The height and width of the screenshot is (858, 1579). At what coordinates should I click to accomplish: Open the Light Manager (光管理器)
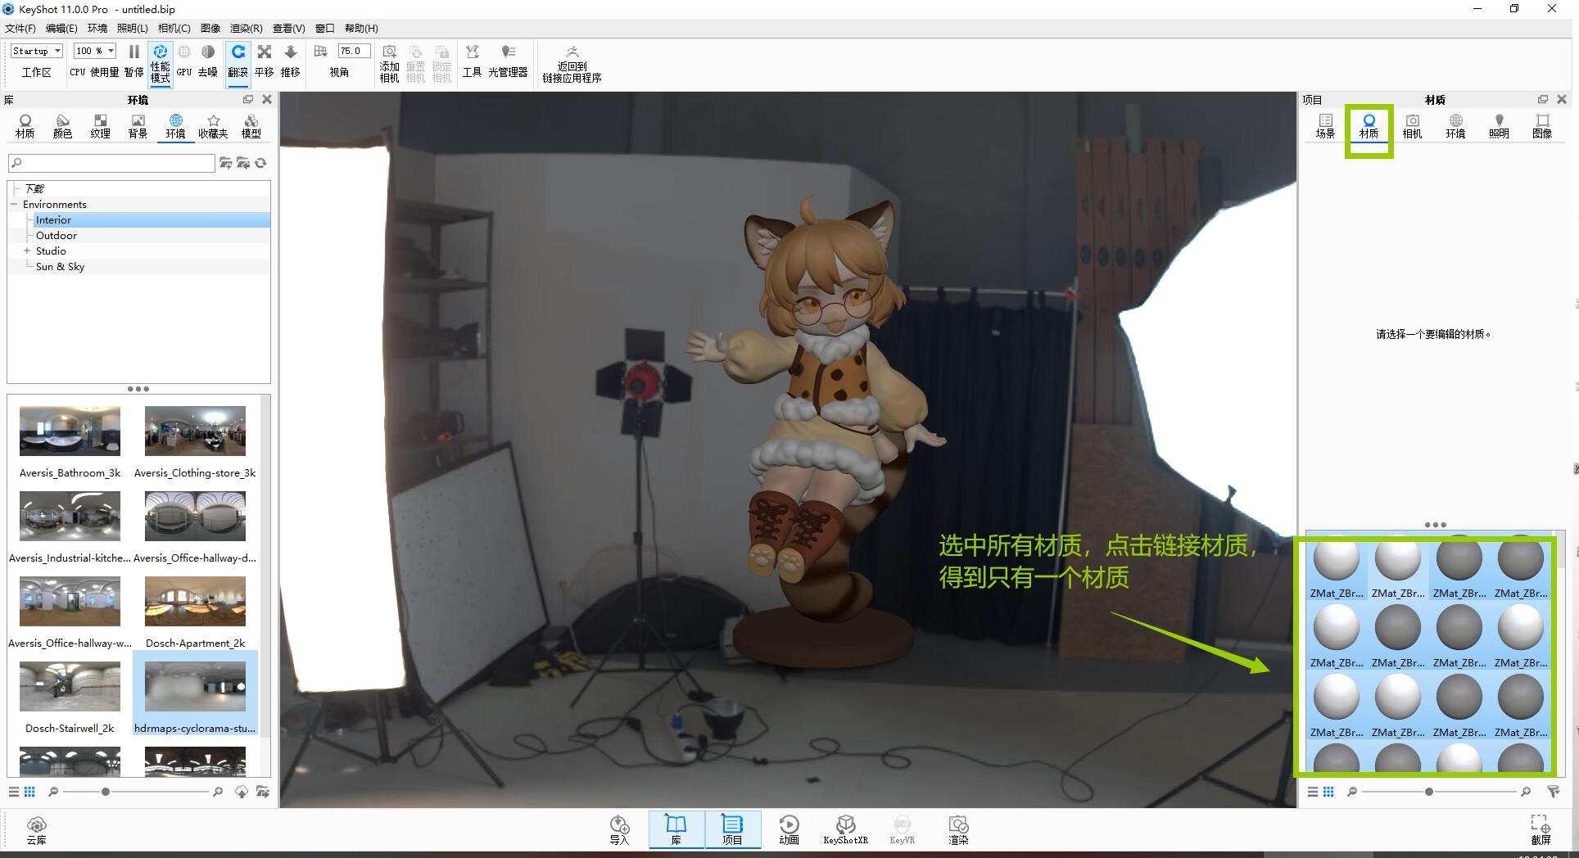pyautogui.click(x=508, y=61)
